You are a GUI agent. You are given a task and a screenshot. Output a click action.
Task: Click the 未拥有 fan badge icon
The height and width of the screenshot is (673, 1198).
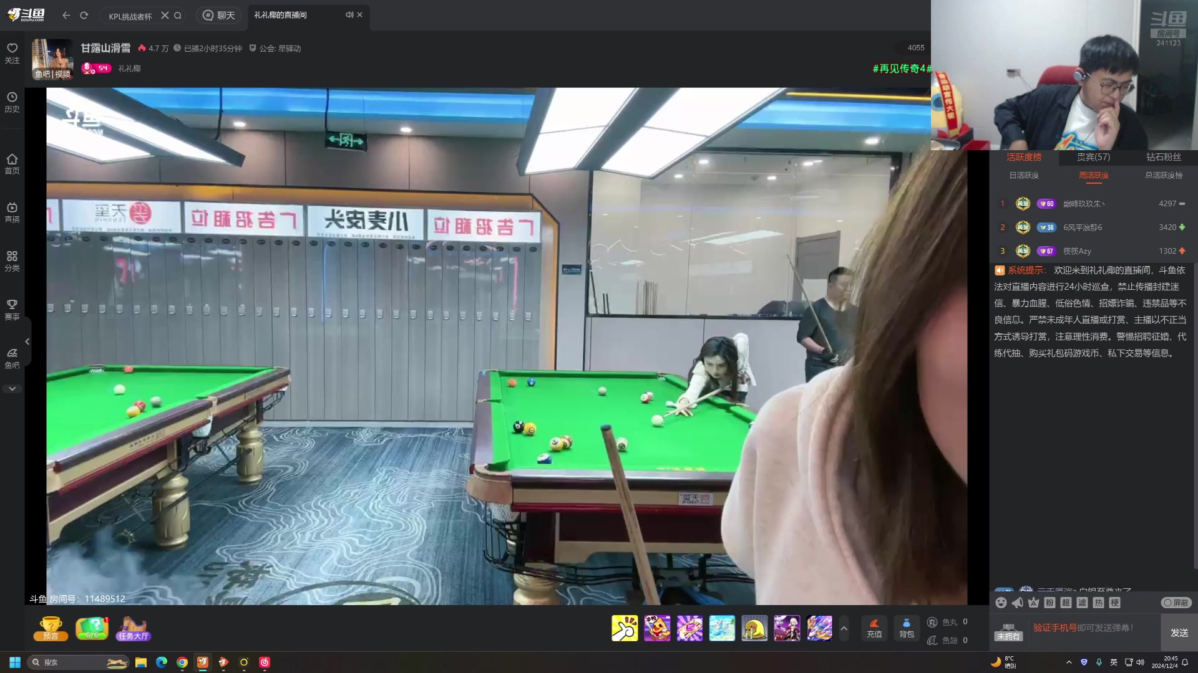click(x=1008, y=631)
